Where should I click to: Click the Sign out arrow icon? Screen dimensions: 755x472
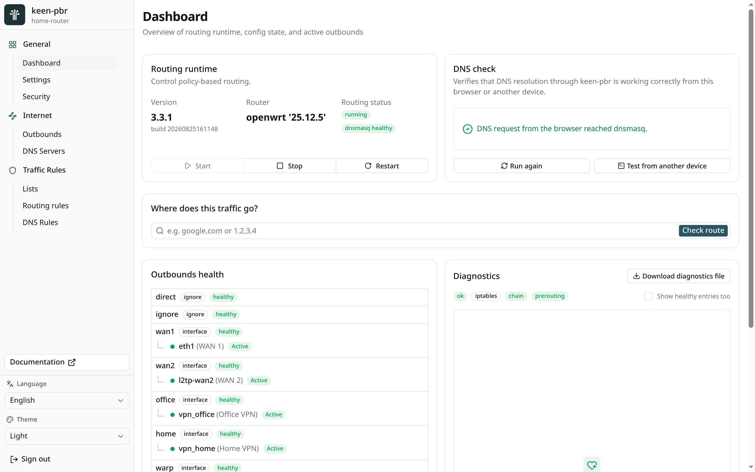tap(14, 459)
